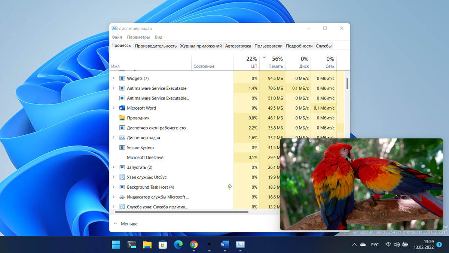Click the Проводник folder icon
The height and width of the screenshot is (253, 449).
[x=122, y=118]
